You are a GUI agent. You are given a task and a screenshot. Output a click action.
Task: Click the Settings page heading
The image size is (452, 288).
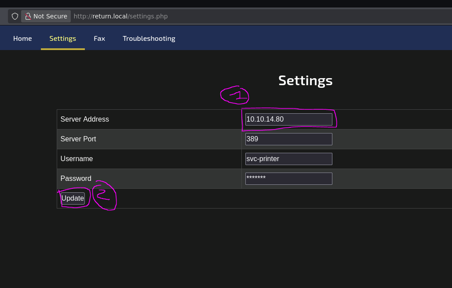[305, 80]
